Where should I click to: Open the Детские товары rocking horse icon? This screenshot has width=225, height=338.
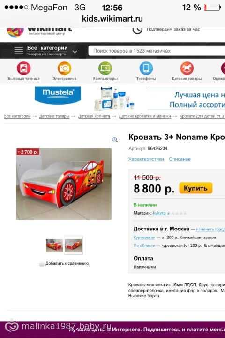pos(187,69)
